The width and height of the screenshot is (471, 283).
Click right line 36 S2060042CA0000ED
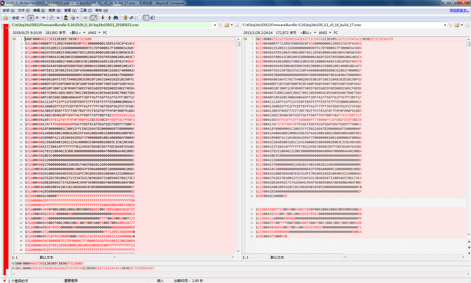click(x=271, y=196)
